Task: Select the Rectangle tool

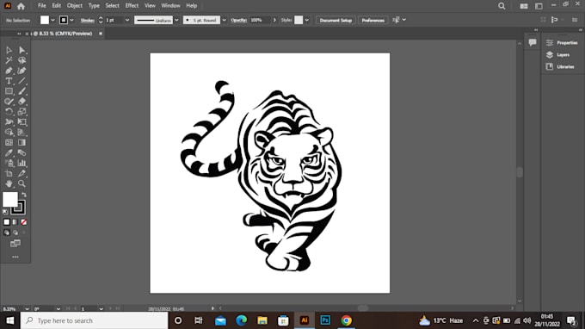Action: [x=9, y=91]
